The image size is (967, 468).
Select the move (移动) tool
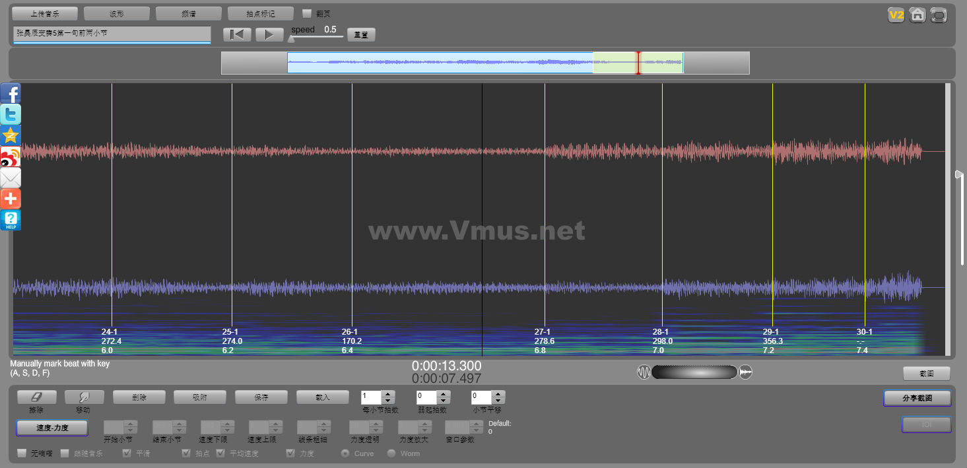84,397
